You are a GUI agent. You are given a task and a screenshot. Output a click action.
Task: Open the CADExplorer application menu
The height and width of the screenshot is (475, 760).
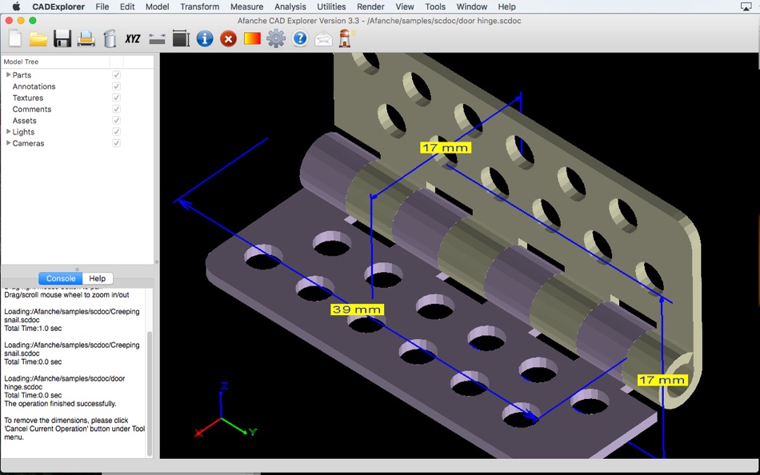point(58,6)
